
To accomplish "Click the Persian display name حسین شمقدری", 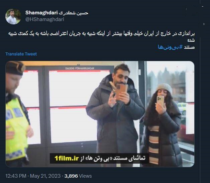I will (x=73, y=13).
